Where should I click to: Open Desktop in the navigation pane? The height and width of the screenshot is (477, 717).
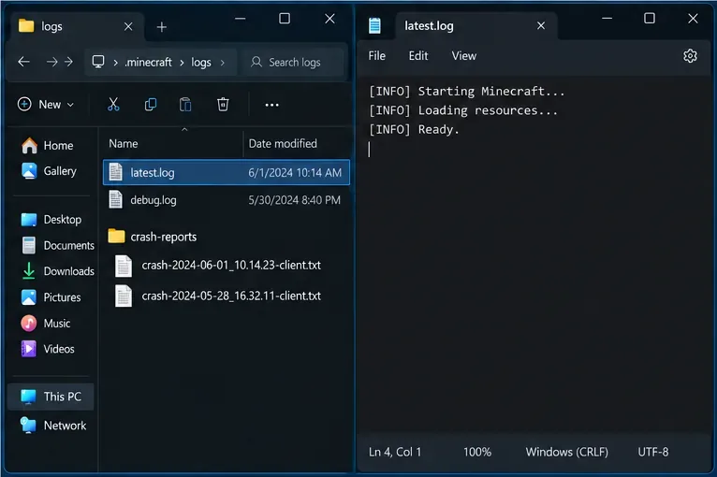pyautogui.click(x=51, y=219)
